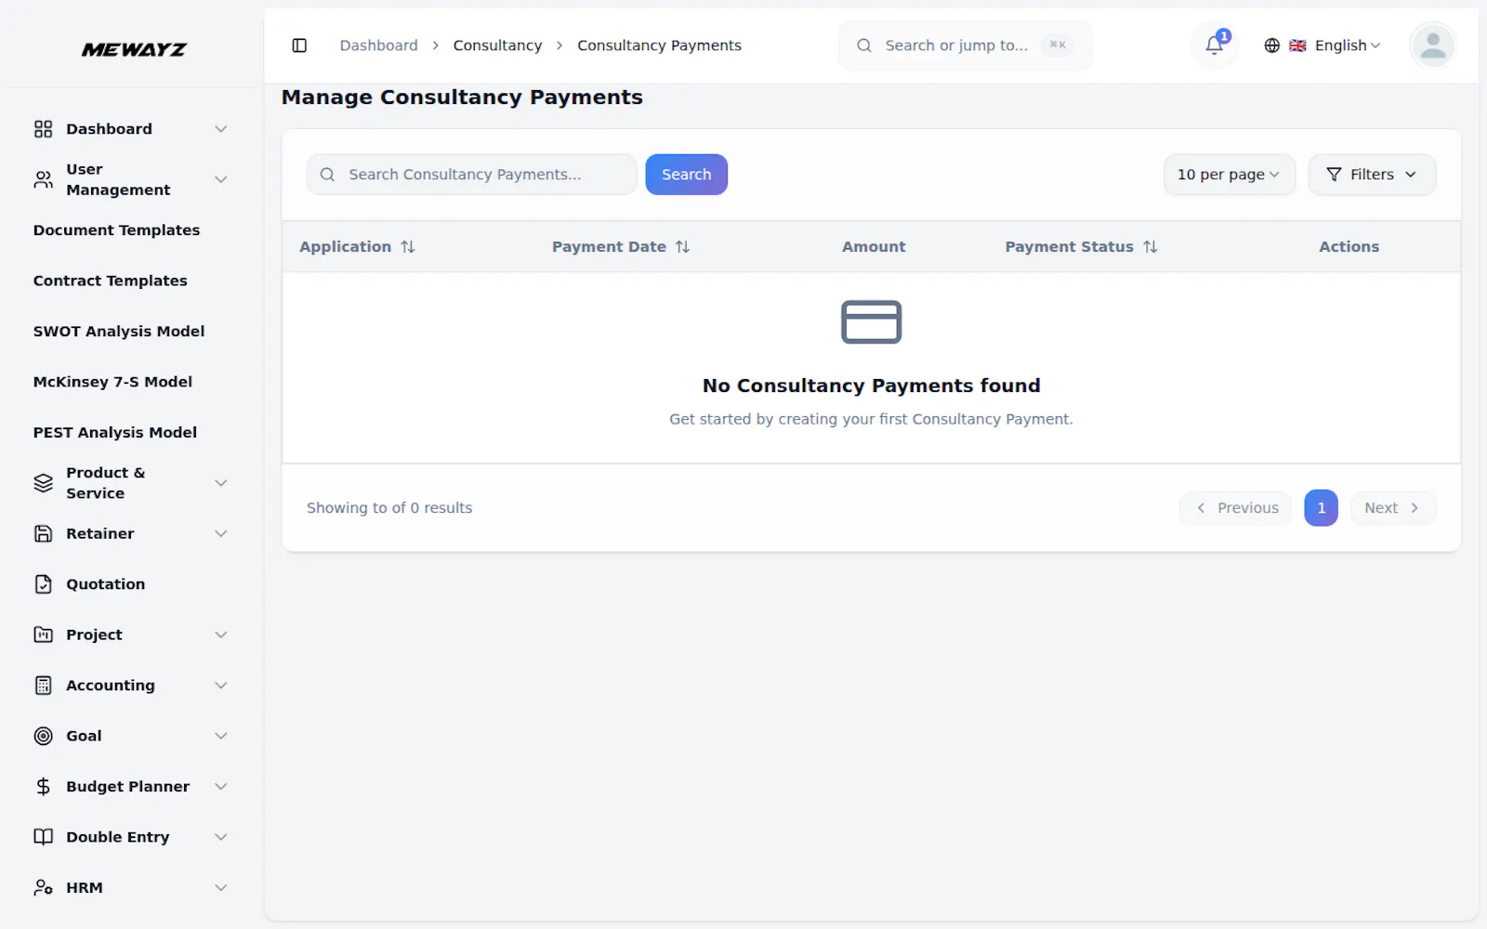Image resolution: width=1487 pixels, height=929 pixels.
Task: Click the blue Search button
Action: 686,175
